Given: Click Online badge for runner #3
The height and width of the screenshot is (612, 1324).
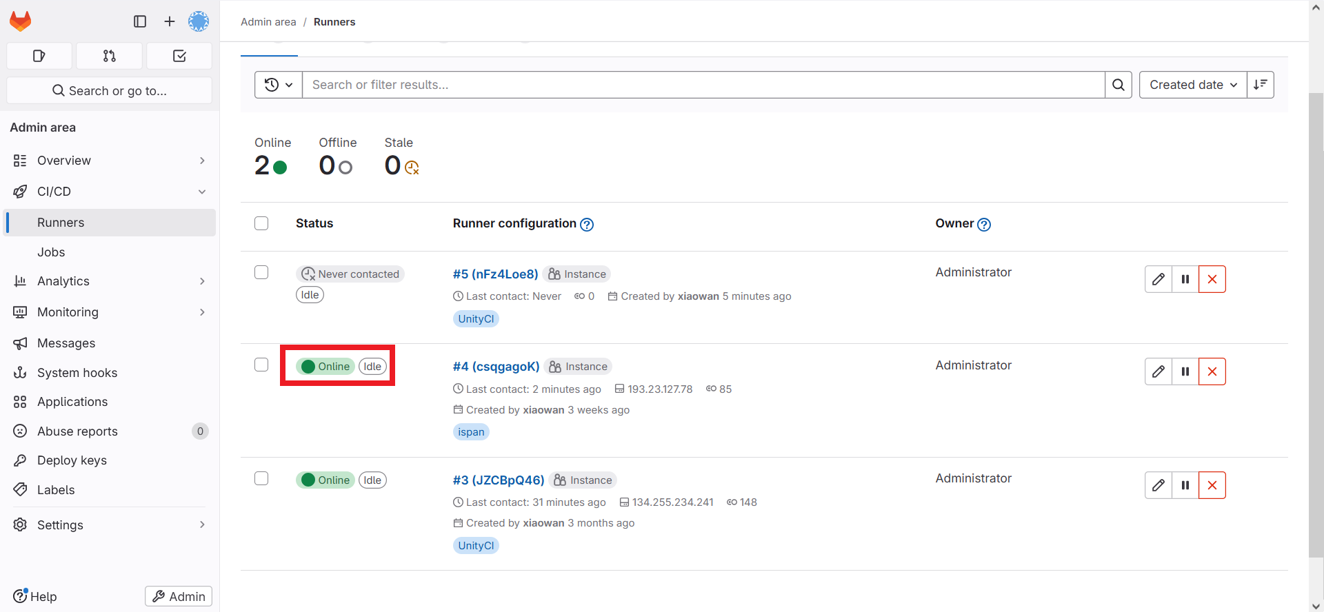Looking at the screenshot, I should [325, 480].
